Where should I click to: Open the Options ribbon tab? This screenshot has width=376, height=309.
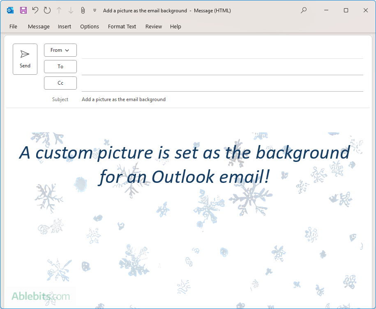[x=90, y=26]
